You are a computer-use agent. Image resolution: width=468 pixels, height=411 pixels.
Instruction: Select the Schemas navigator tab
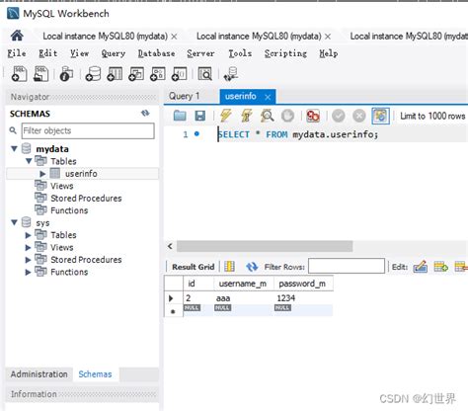click(95, 374)
